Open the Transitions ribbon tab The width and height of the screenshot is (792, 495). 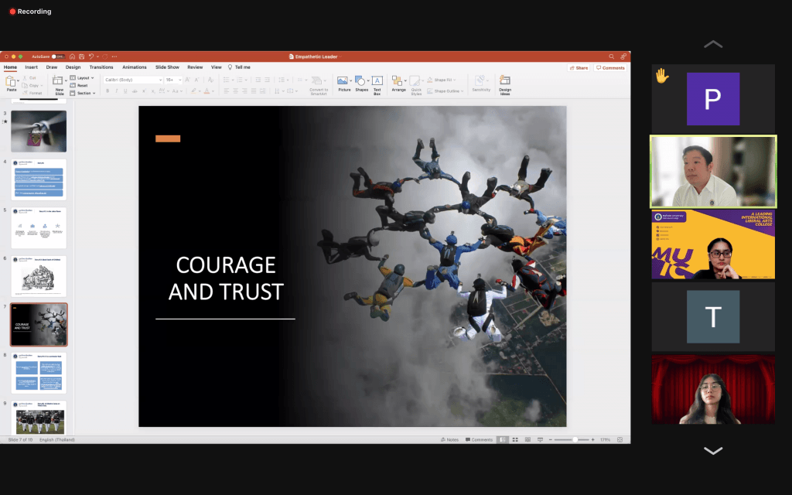point(101,67)
